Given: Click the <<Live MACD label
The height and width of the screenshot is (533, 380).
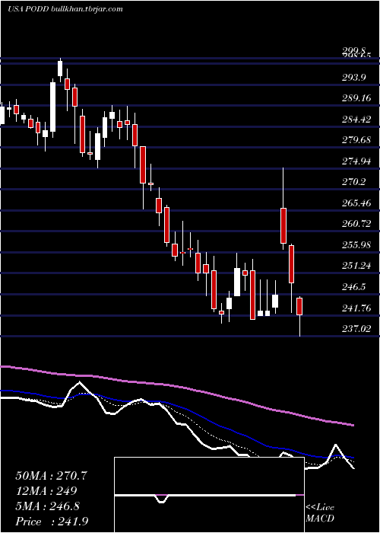Looking at the screenshot, I should point(320,512).
